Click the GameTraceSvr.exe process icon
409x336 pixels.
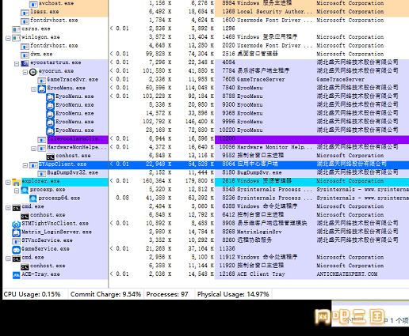[42, 80]
